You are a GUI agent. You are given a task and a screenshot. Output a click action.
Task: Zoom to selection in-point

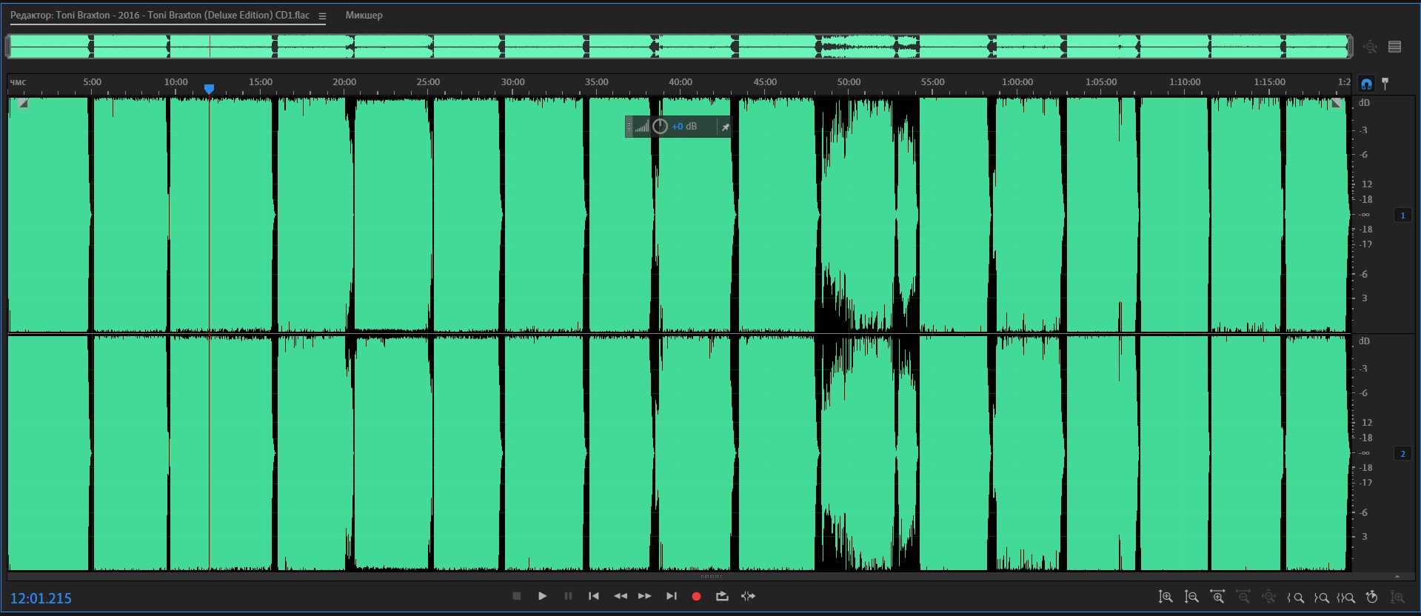[1296, 597]
